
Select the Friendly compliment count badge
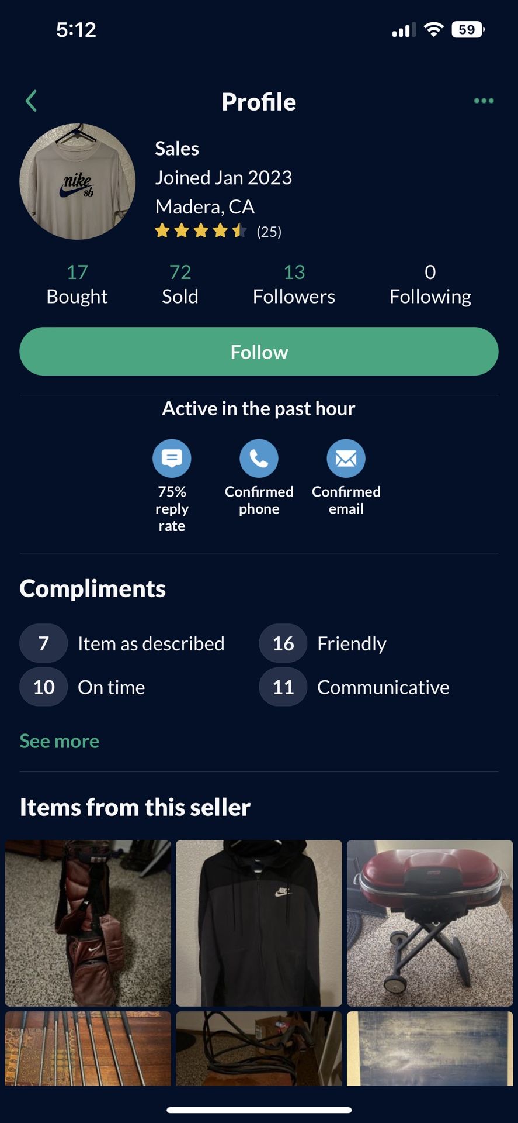click(283, 643)
